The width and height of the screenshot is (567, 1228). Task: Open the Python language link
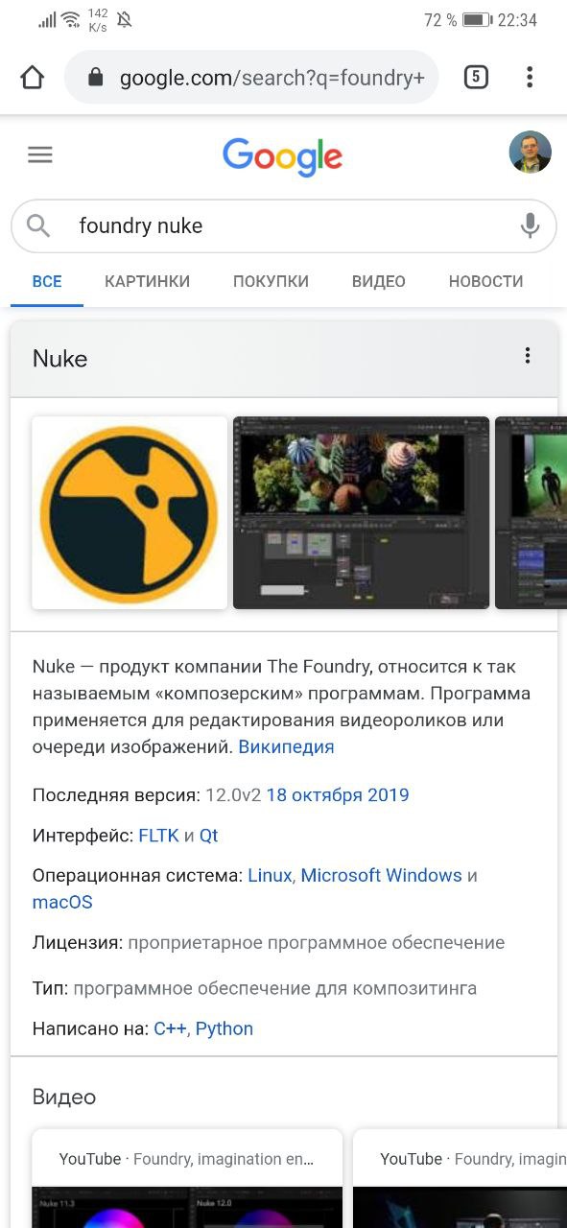point(224,1028)
